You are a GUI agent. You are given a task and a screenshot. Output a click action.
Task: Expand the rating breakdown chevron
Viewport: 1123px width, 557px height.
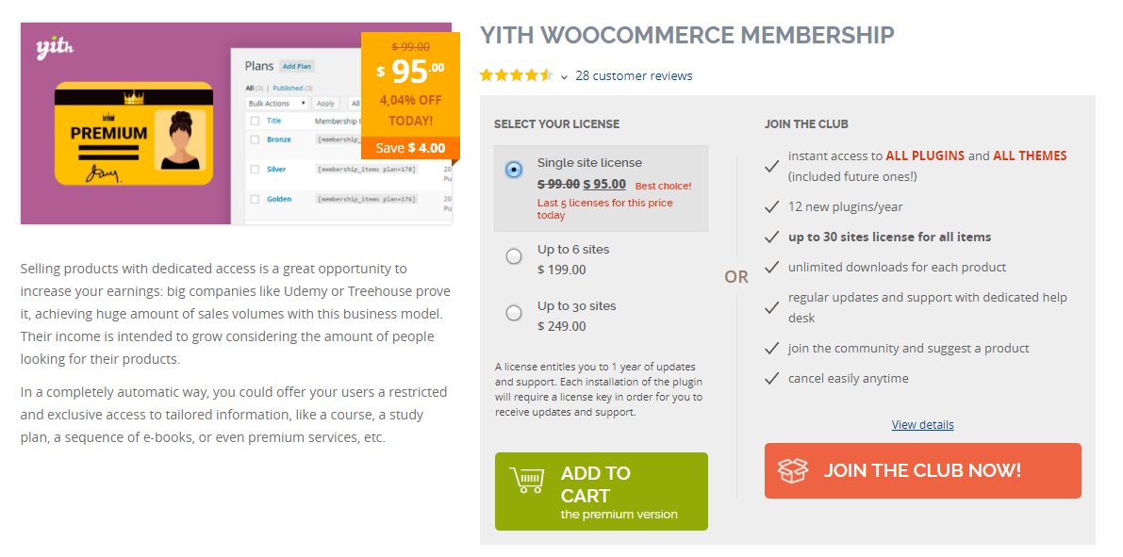[564, 76]
